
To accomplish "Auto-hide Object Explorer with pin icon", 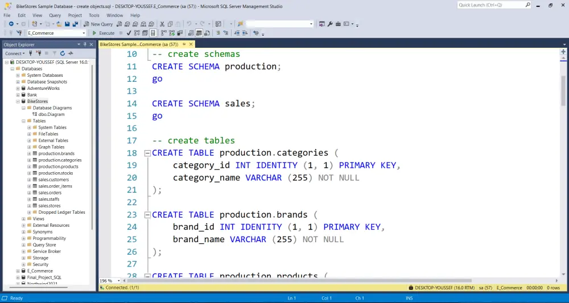I will click(85, 44).
